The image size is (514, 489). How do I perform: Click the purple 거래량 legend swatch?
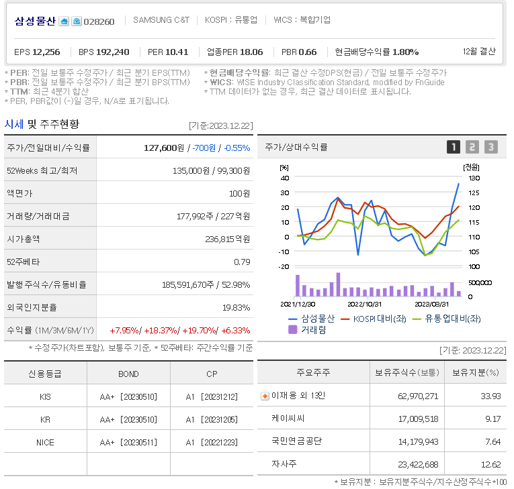coord(292,329)
